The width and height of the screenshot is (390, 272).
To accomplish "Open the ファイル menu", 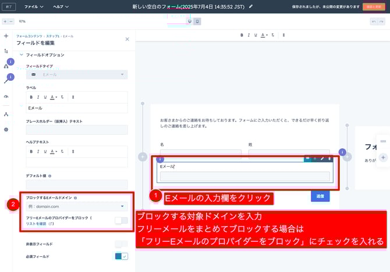I will point(34,7).
